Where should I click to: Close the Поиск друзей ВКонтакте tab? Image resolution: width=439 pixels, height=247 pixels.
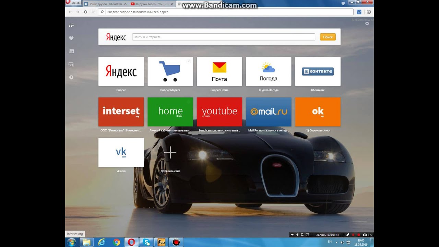click(125, 4)
